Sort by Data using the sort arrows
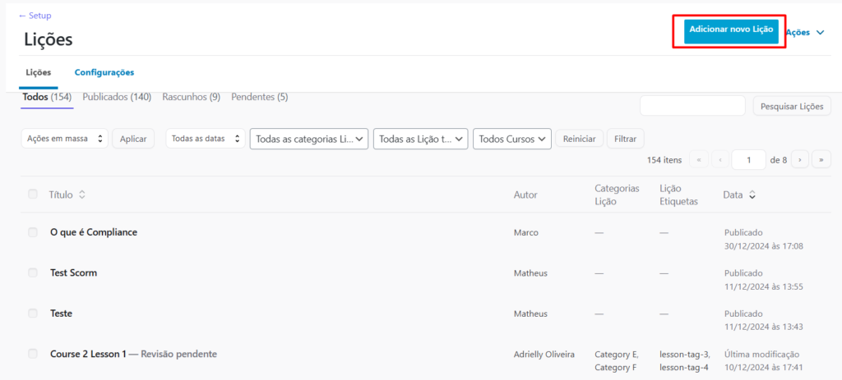The height and width of the screenshot is (380, 842). click(x=752, y=195)
